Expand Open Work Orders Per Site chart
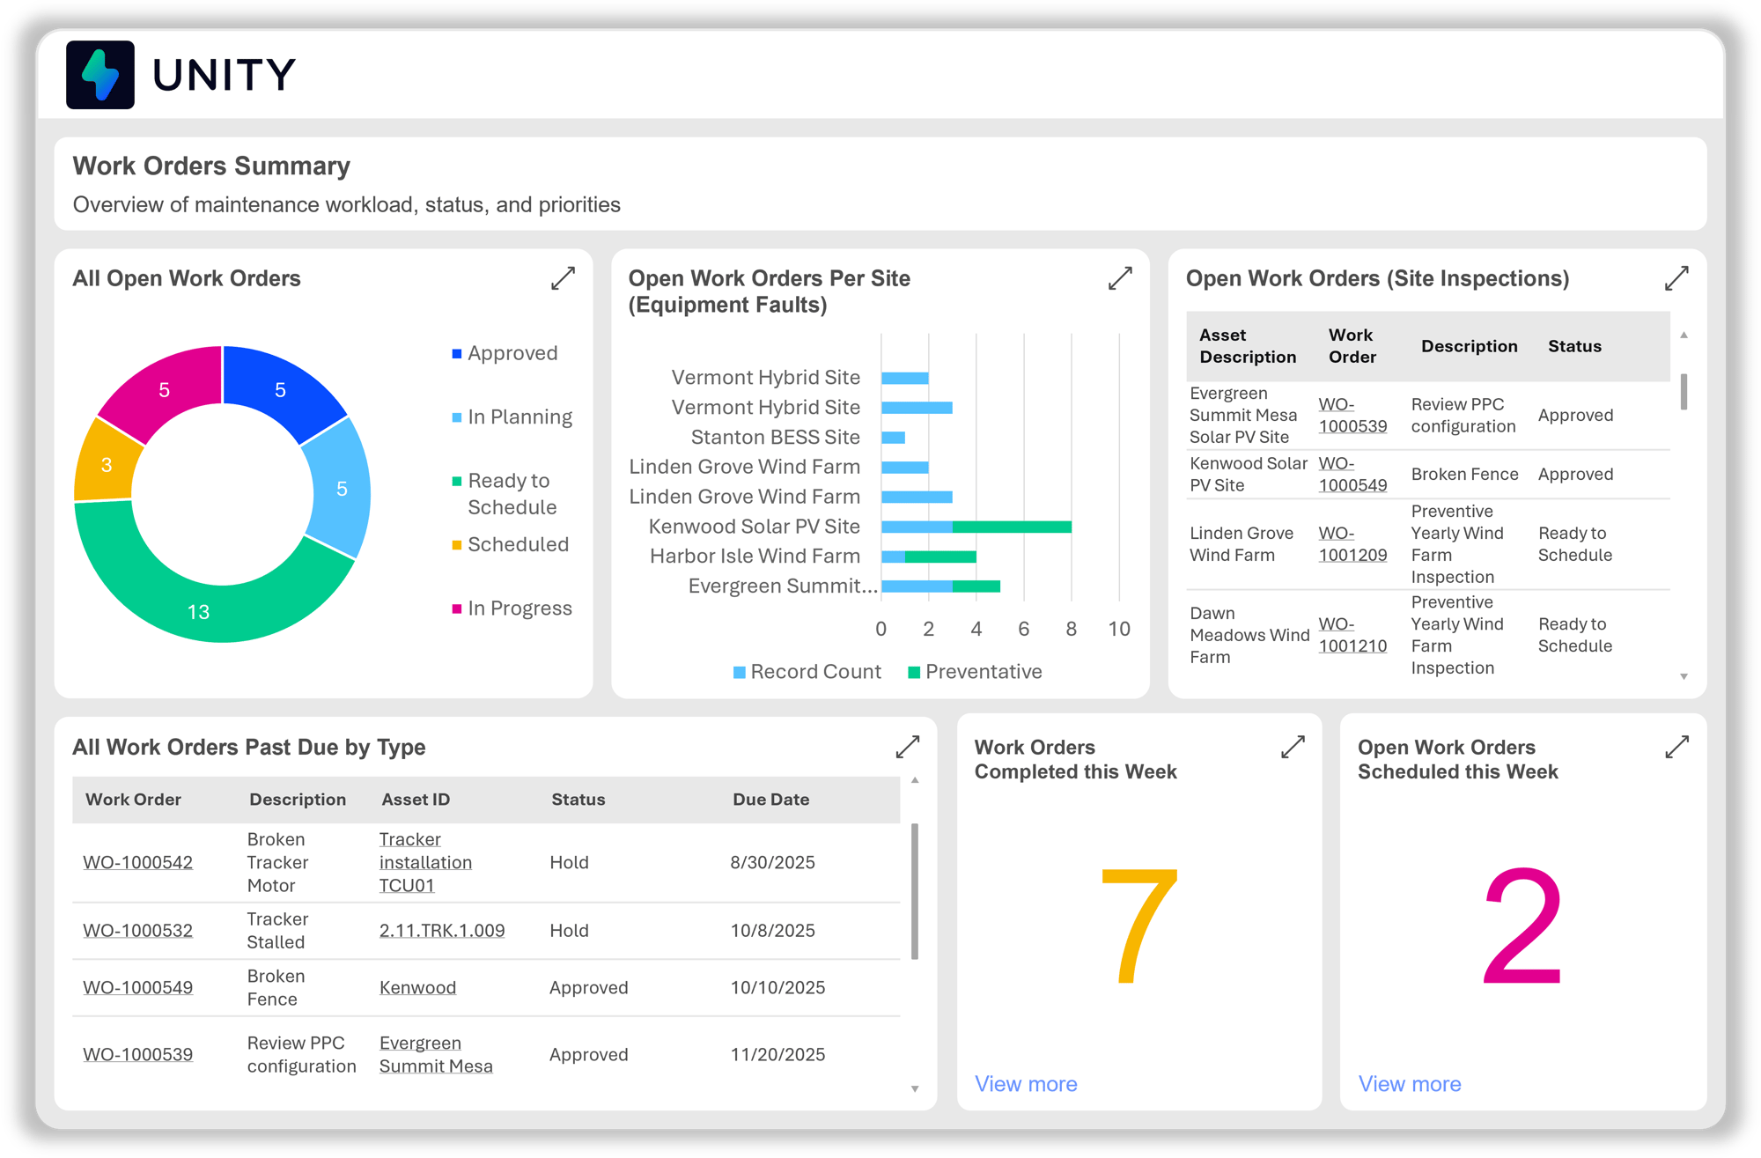 [1119, 278]
